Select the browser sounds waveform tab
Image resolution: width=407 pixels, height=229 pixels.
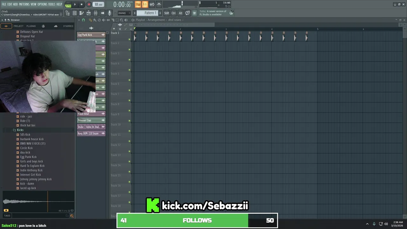point(6,26)
